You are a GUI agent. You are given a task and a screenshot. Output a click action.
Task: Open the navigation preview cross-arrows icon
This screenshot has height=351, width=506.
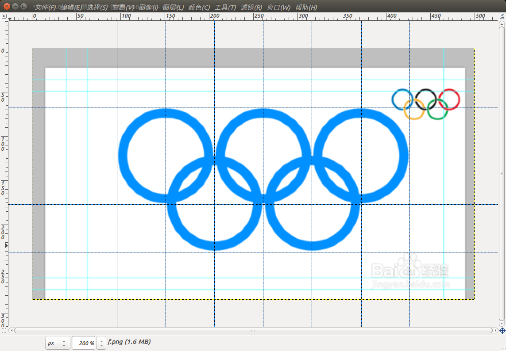[502, 331]
